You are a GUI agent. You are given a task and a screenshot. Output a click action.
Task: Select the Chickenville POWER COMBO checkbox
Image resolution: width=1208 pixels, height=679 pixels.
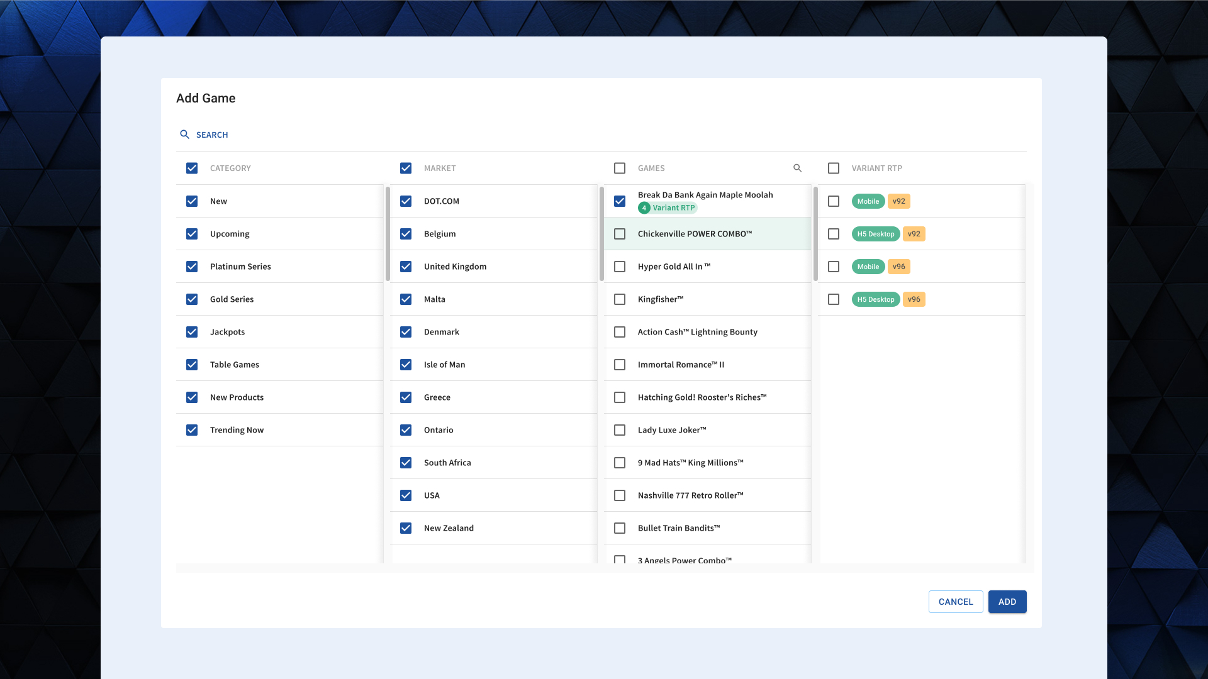(620, 234)
